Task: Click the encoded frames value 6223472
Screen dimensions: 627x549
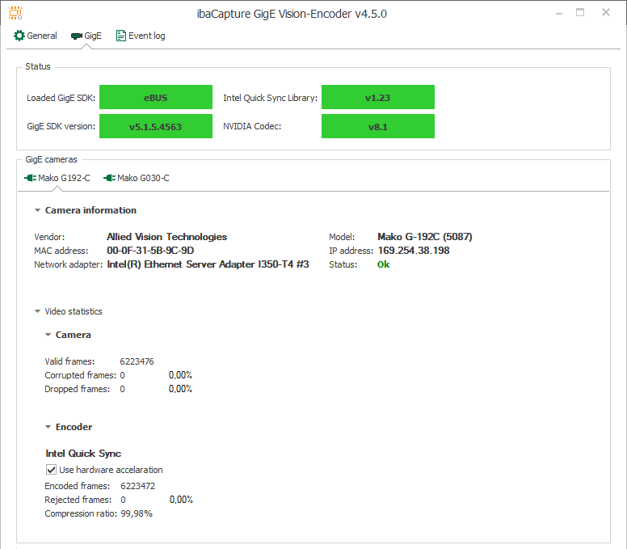Action: [138, 486]
